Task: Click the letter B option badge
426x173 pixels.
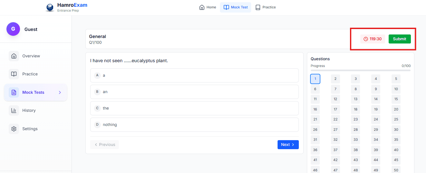Action: pos(97,92)
